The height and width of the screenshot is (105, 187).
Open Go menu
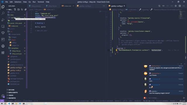pos(30,2)
